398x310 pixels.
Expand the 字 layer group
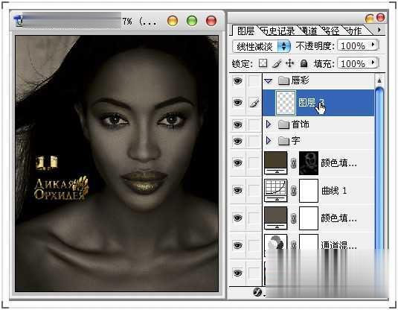269,140
